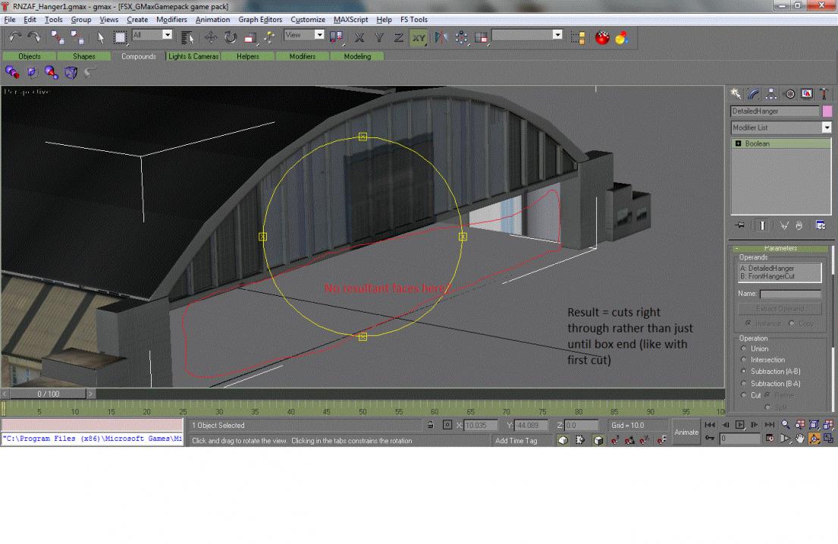838x544 pixels.
Task: Switch to the Lights & Cameras tab
Action: click(x=193, y=56)
